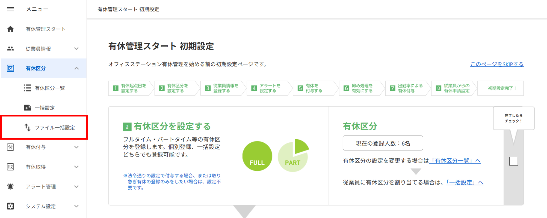Click the 区 icon beside 有休区分

pos(10,68)
